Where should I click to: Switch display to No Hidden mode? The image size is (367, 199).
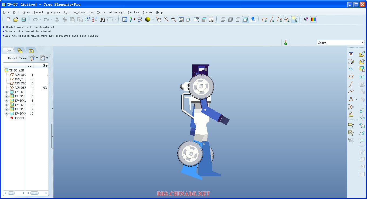(x=238, y=19)
